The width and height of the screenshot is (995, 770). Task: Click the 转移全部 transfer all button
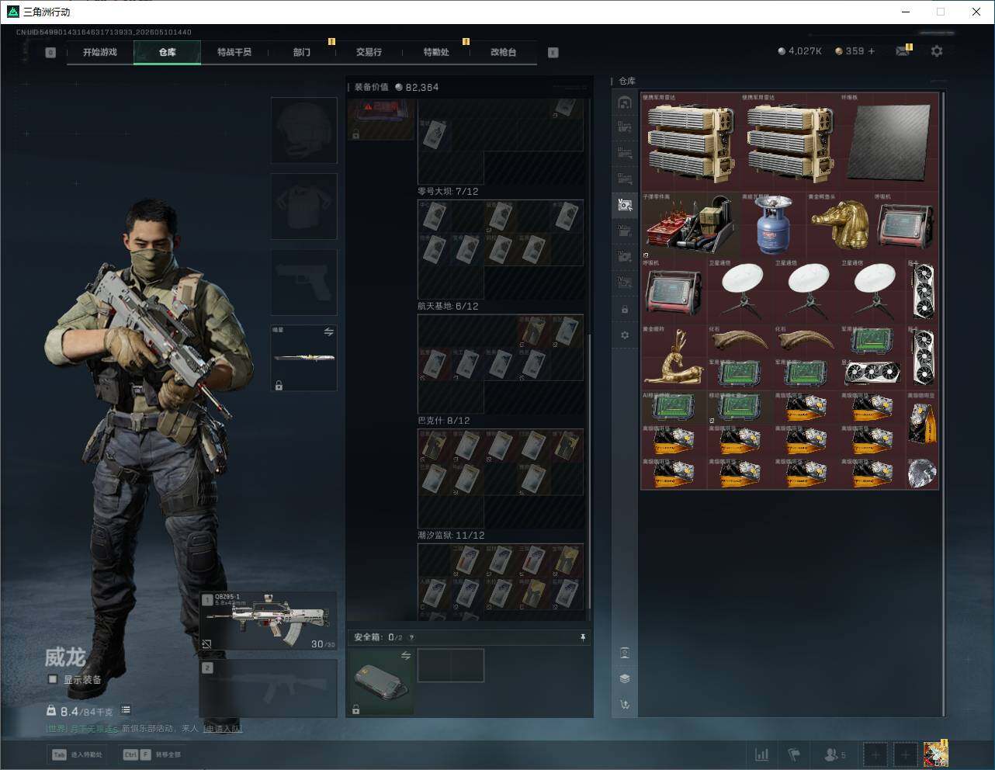(x=151, y=754)
